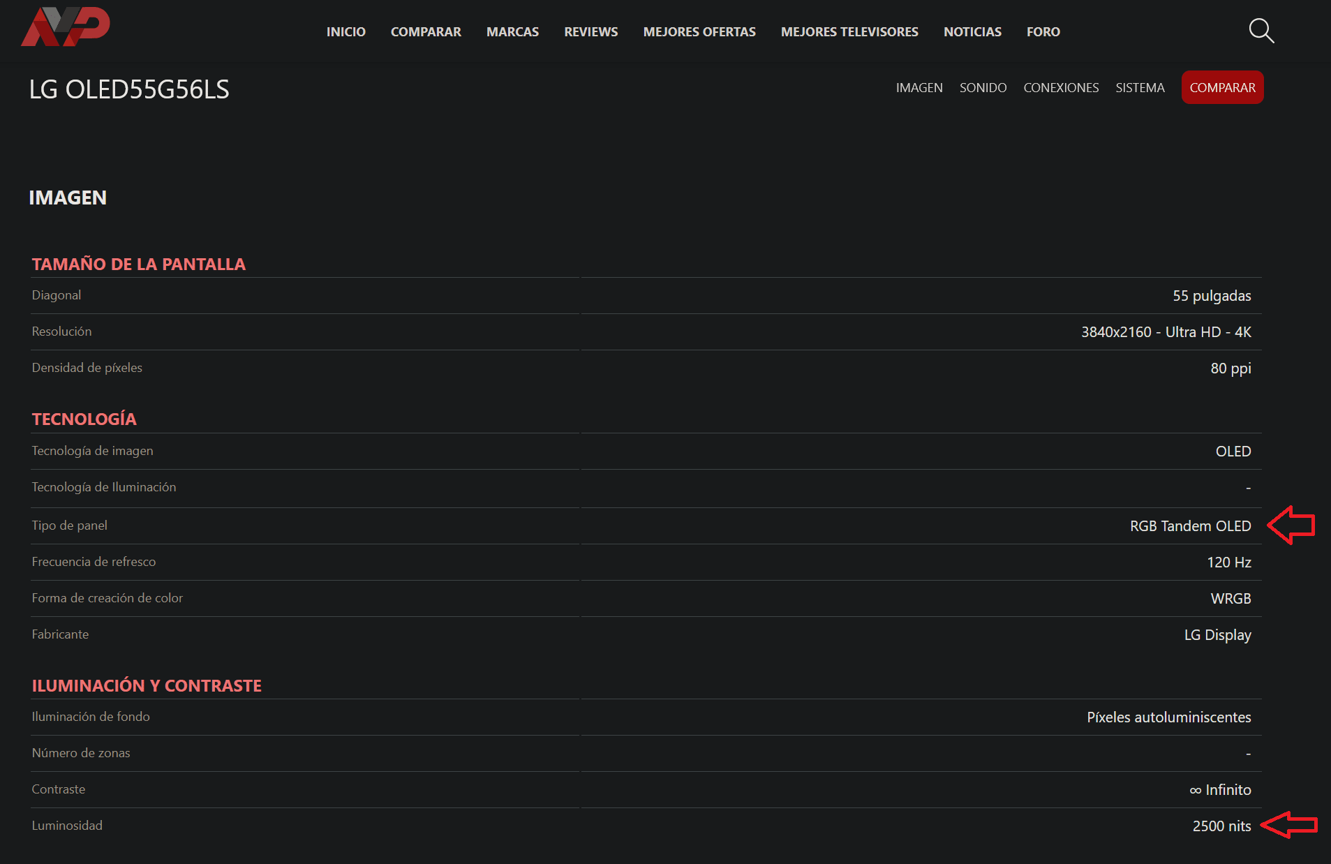This screenshot has height=864, width=1331.
Task: Click the red COMPARAR button
Action: 1222,88
